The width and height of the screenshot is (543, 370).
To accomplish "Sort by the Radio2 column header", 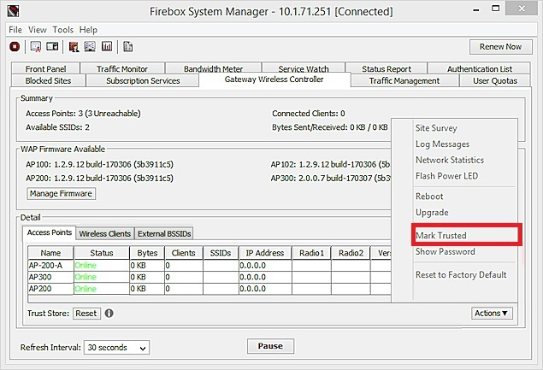I will tap(351, 253).
